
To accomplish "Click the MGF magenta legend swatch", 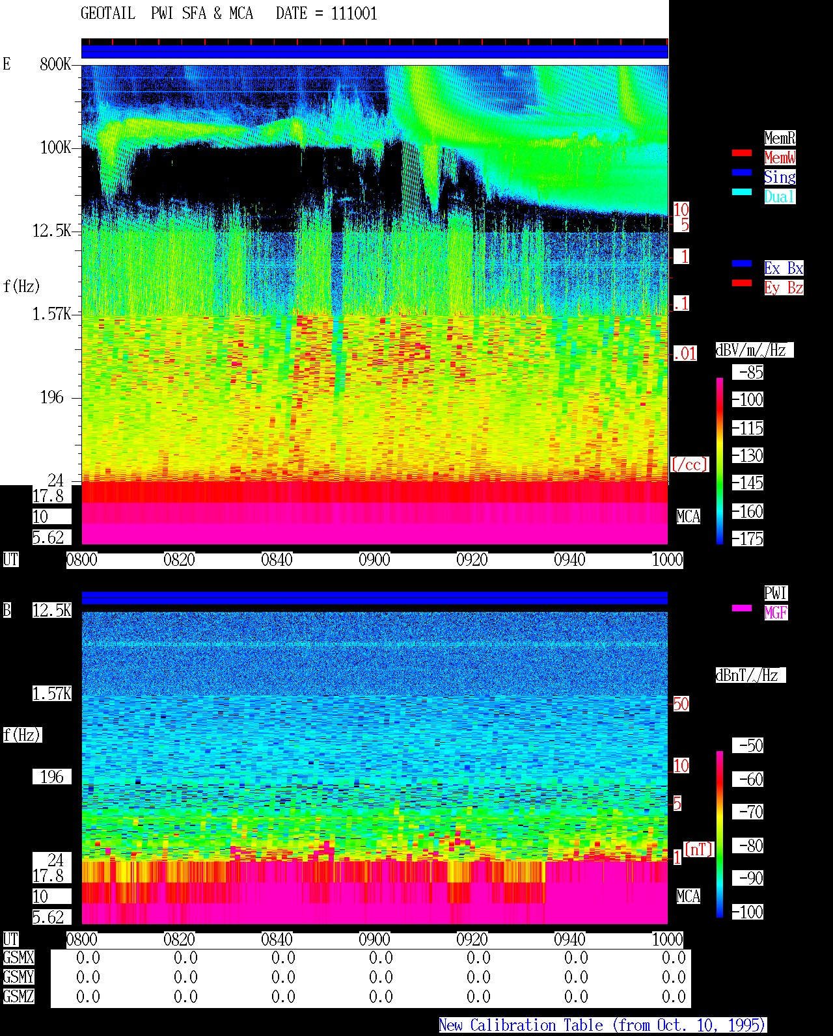I will coord(742,608).
